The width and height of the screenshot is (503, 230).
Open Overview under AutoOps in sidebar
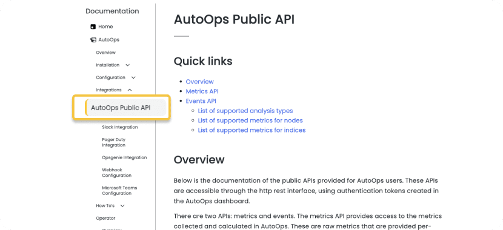(x=105, y=53)
